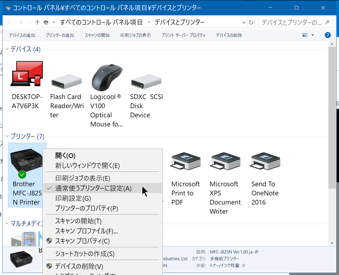
Task: Collapse the マルチメディア group
Action: click(x=7, y=223)
